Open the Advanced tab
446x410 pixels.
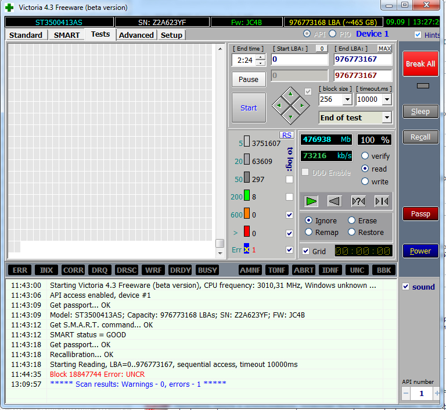point(136,35)
